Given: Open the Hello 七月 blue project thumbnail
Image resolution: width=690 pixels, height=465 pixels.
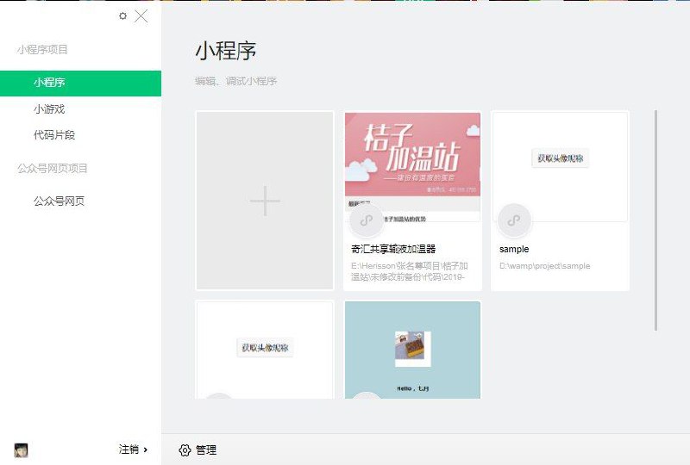Looking at the screenshot, I should click(x=412, y=350).
